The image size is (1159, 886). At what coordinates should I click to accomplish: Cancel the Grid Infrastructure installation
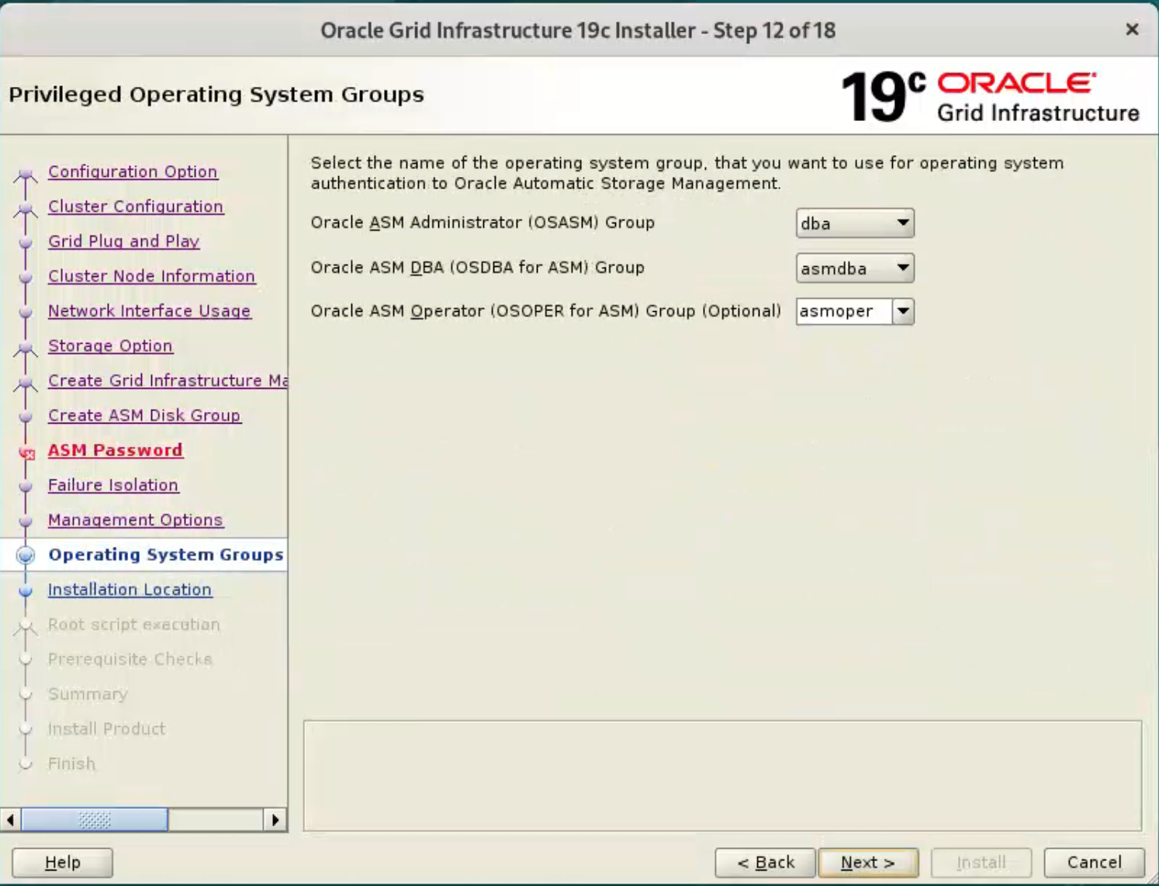point(1094,863)
